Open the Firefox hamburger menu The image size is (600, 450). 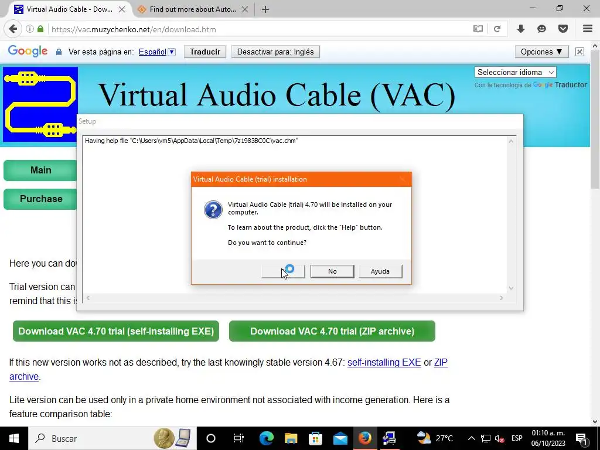587,29
